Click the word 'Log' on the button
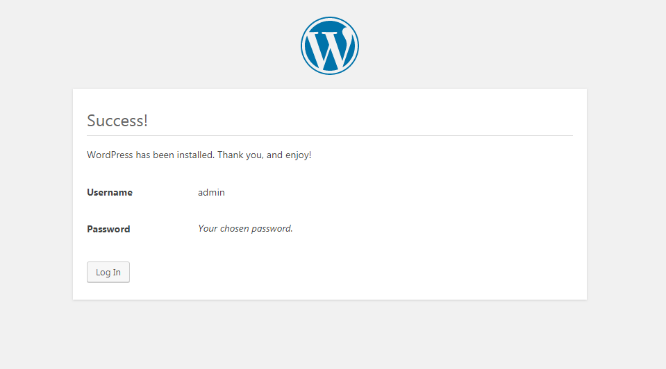666x369 pixels. (x=103, y=273)
